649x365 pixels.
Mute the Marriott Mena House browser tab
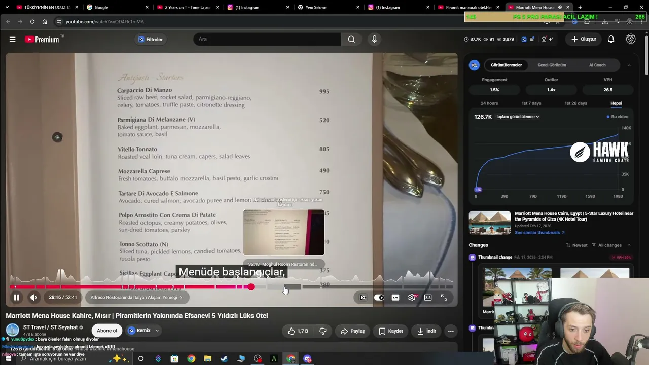click(560, 7)
